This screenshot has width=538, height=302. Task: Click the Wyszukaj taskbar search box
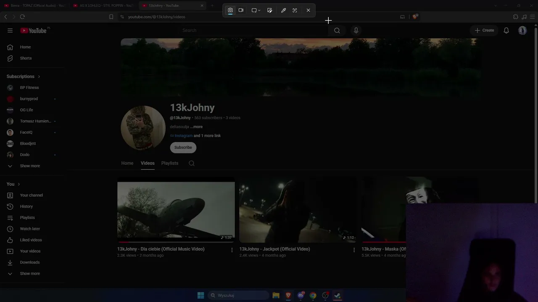click(x=238, y=295)
